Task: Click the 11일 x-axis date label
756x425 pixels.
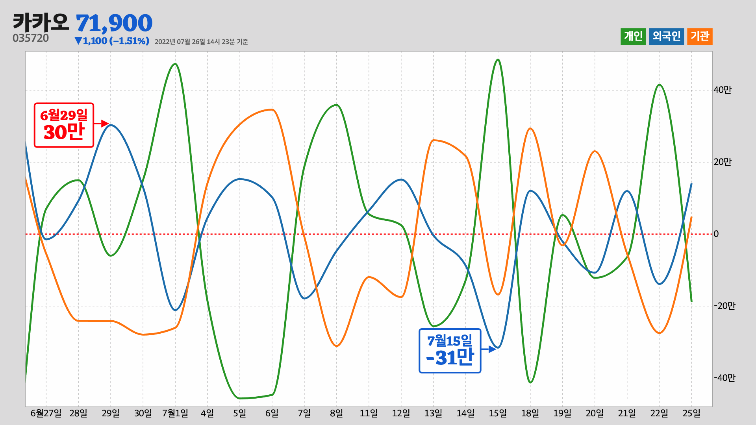Action: pos(369,414)
